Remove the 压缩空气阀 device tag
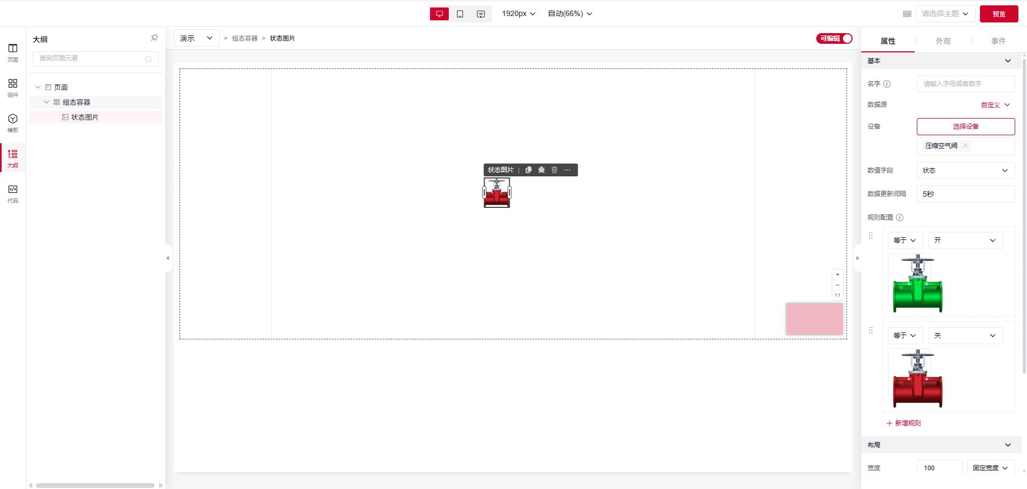The image size is (1027, 489). pos(965,145)
